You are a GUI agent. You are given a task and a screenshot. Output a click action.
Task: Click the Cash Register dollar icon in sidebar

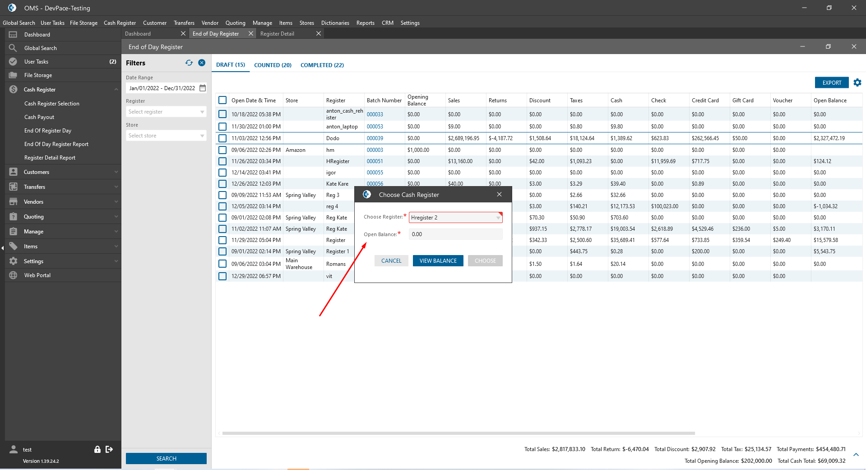13,90
